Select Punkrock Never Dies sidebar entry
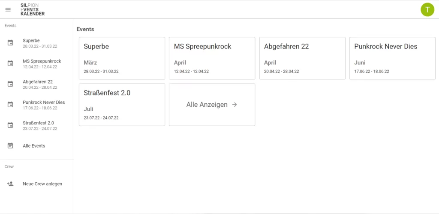Screen dimensions: 439x214 pos(36,105)
